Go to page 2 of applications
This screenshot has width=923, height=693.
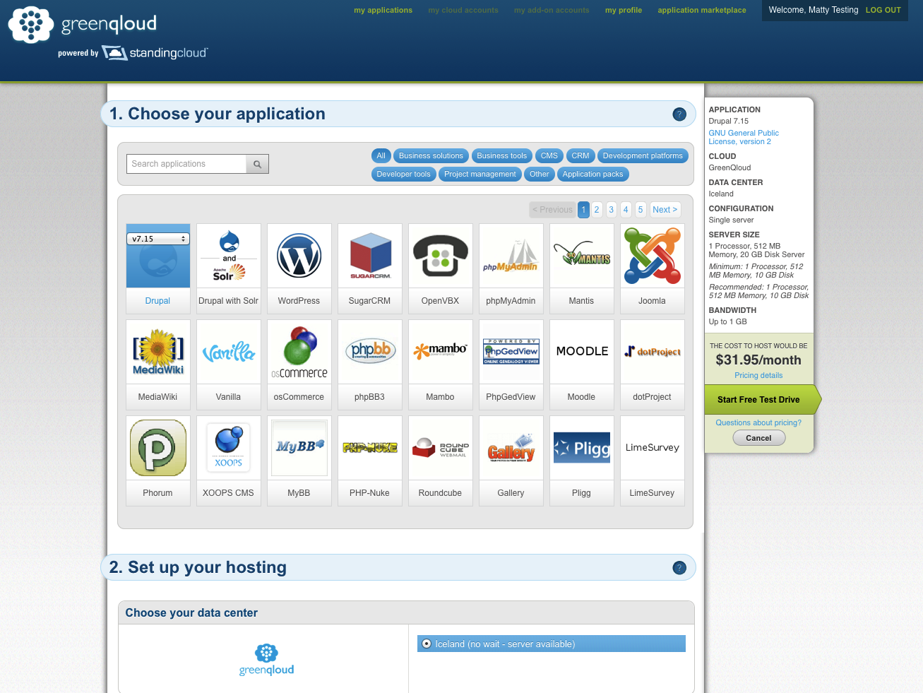pos(597,210)
